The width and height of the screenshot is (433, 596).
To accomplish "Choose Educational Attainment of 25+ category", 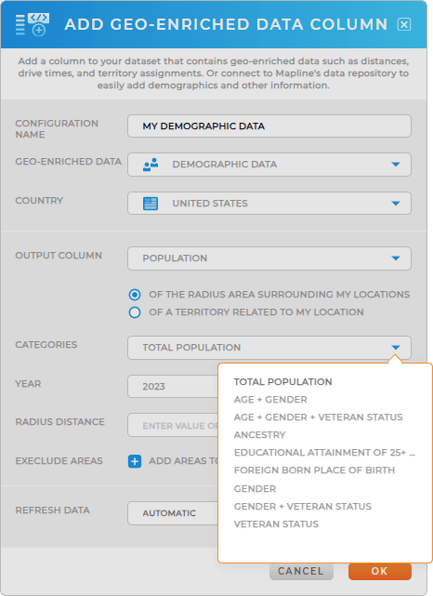I will [324, 452].
